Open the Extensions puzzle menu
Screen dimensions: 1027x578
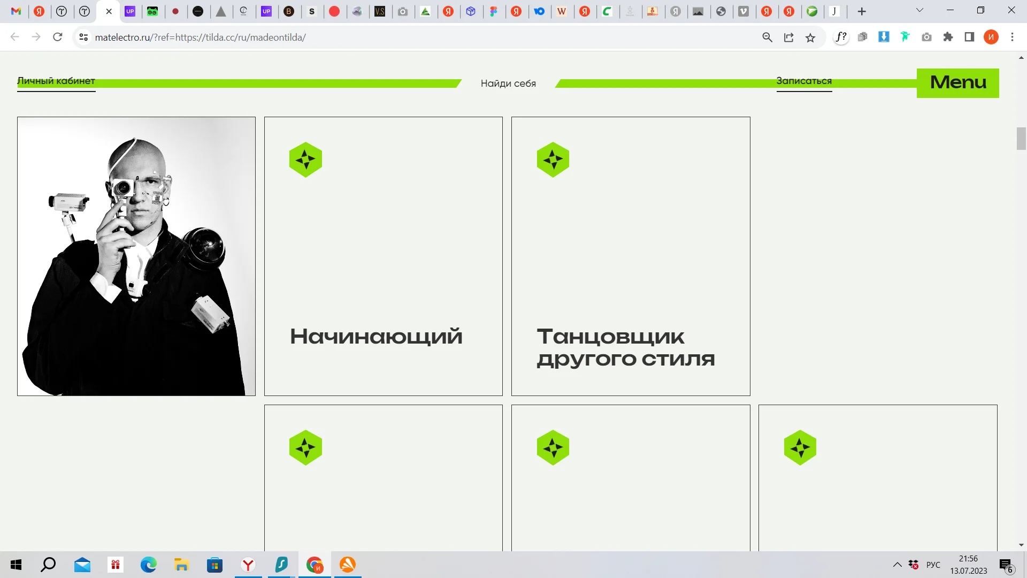948,37
